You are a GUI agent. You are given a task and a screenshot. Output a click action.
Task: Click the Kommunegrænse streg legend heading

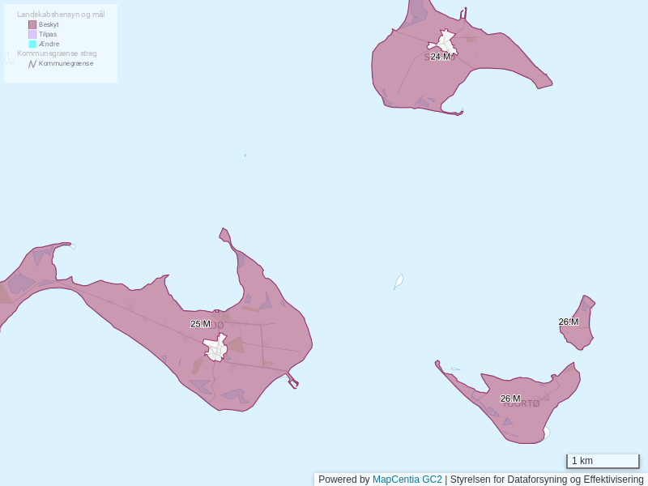coord(57,53)
